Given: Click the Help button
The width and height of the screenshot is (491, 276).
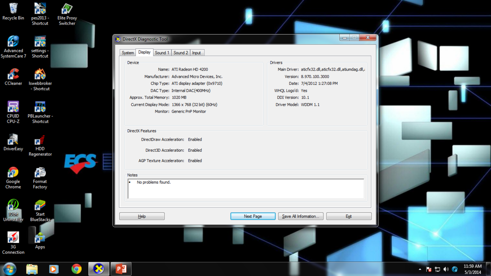Looking at the screenshot, I should point(142,216).
